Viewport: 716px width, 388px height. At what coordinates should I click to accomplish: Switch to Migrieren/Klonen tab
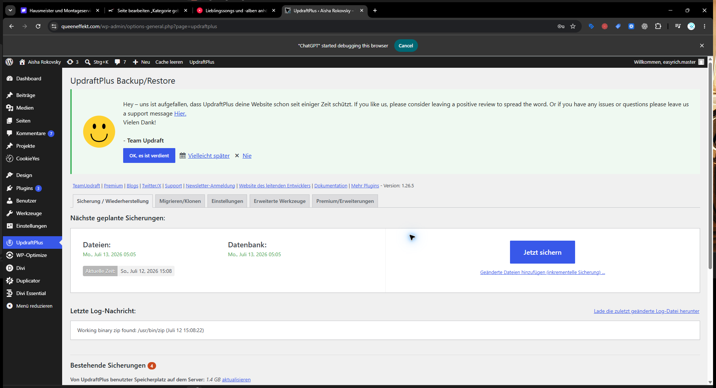180,201
